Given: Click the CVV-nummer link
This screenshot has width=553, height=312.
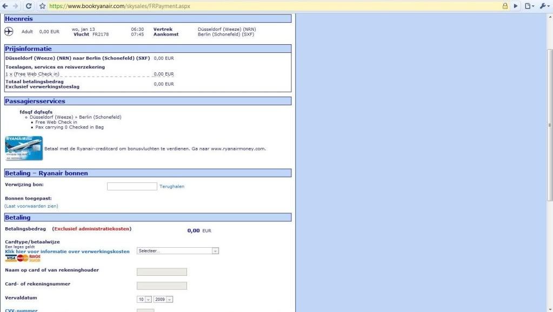Looking at the screenshot, I should [x=21, y=310].
